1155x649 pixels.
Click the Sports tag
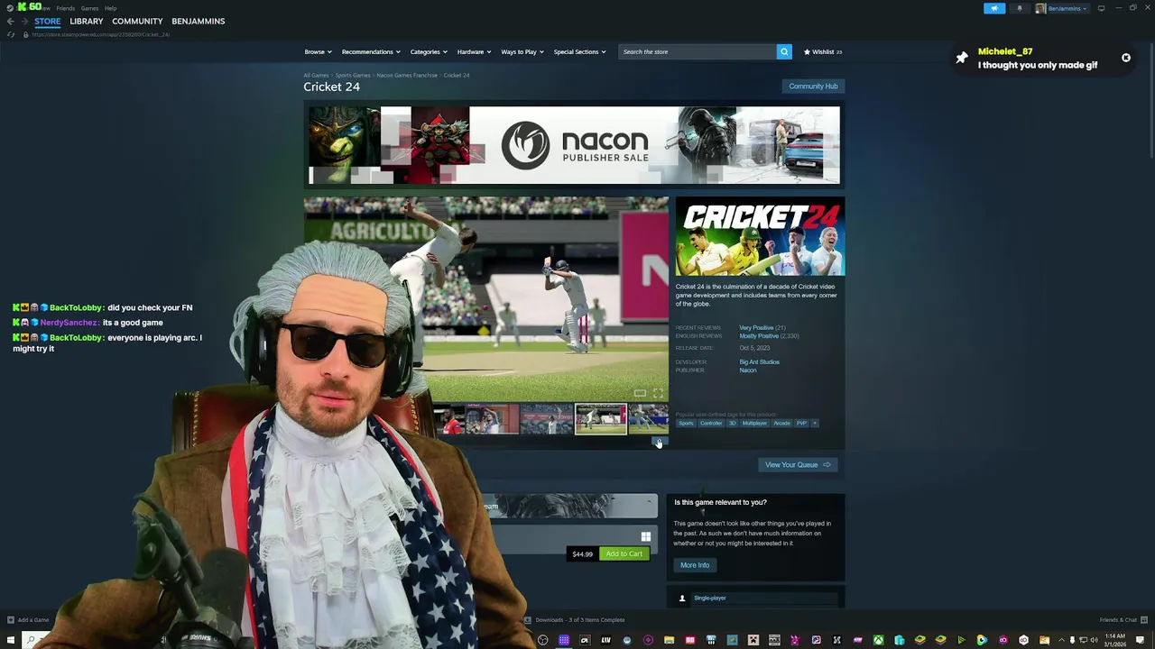click(687, 424)
